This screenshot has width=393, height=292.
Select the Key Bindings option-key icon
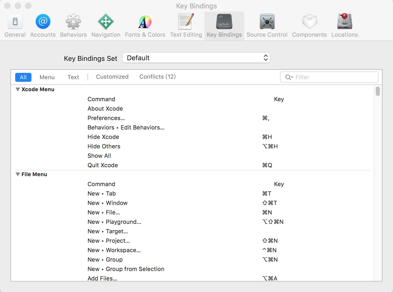point(224,21)
